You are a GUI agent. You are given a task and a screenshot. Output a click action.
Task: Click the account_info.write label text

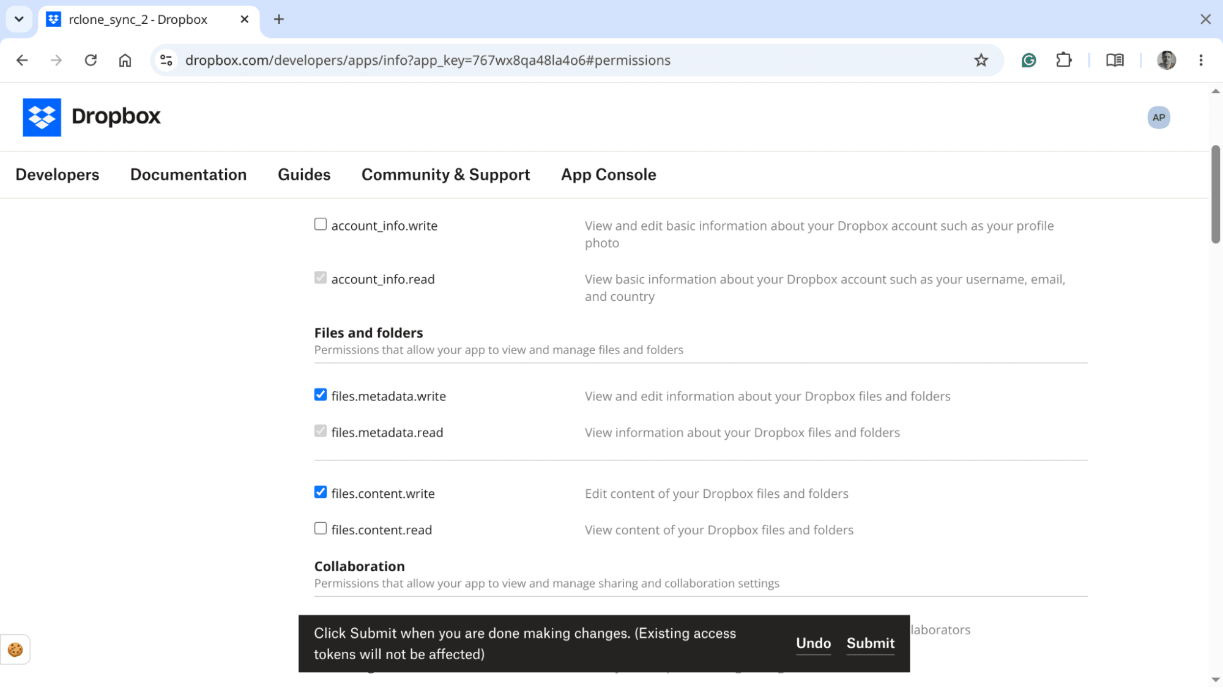(x=384, y=226)
